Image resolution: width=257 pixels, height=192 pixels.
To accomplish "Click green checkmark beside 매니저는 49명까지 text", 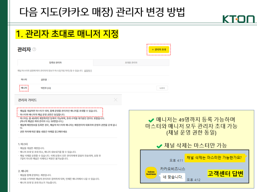I will [151, 120].
